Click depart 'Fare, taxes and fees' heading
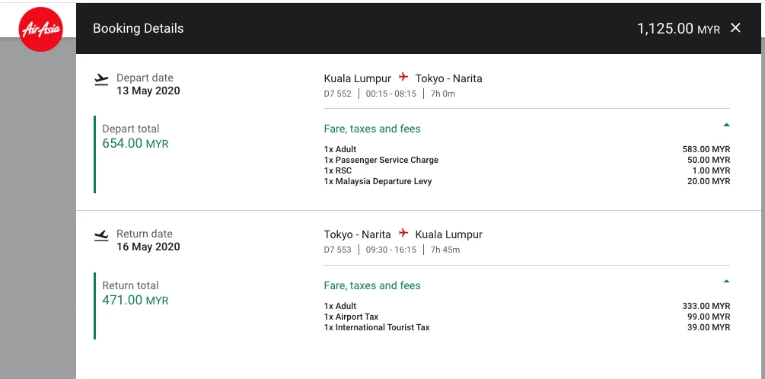765x379 pixels. (372, 129)
